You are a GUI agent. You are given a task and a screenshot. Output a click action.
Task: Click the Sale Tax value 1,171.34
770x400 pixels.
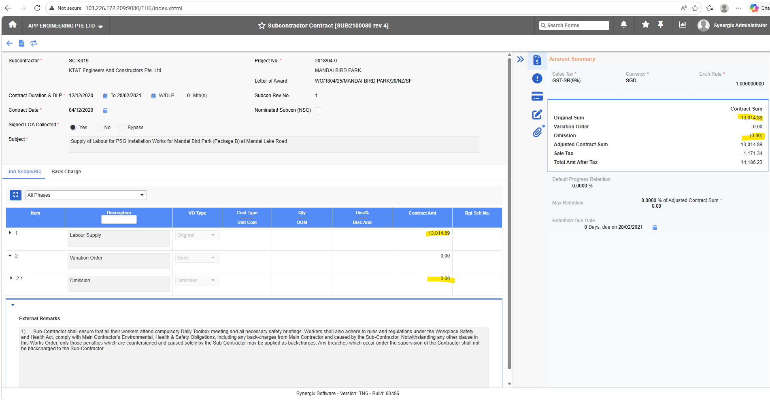pyautogui.click(x=753, y=153)
